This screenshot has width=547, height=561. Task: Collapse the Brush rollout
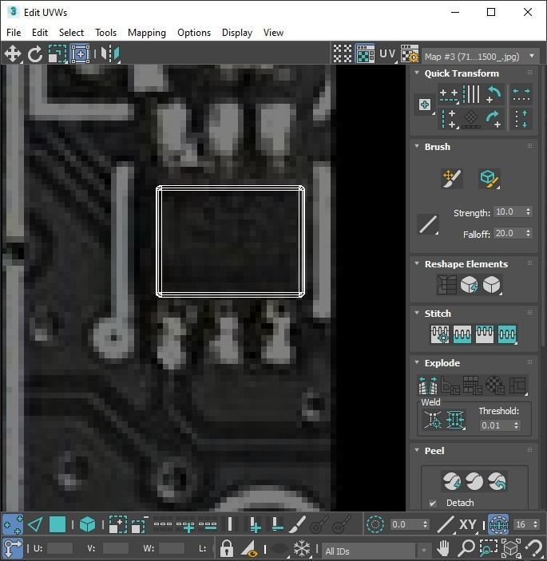coord(417,146)
